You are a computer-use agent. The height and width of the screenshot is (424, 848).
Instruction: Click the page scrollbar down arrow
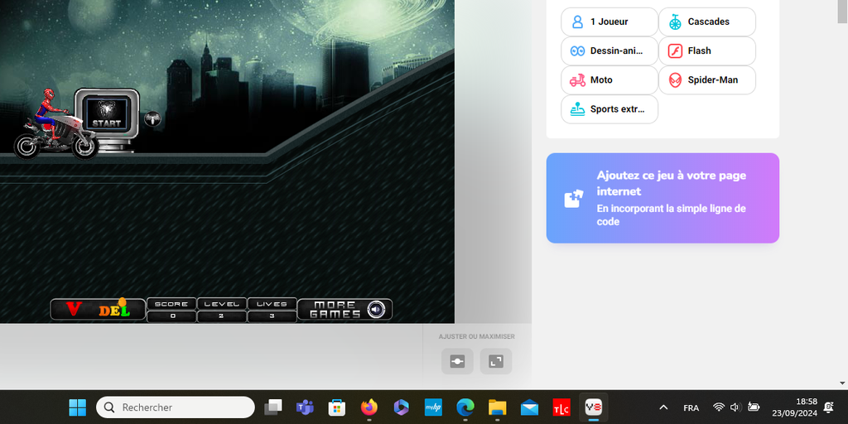pyautogui.click(x=843, y=383)
